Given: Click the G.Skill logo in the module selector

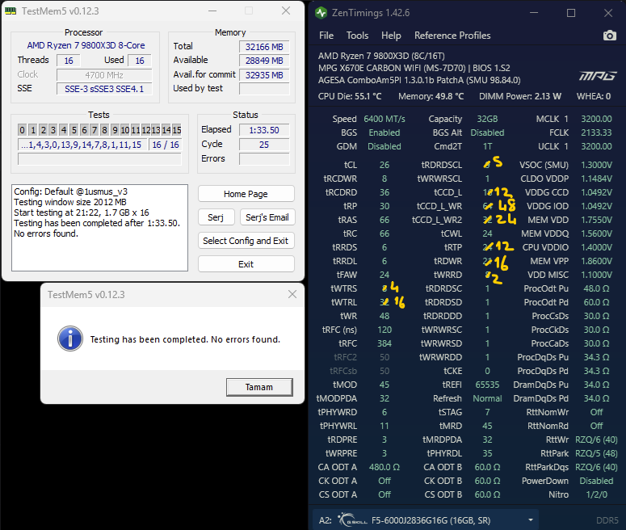Looking at the screenshot, I should click(352, 520).
